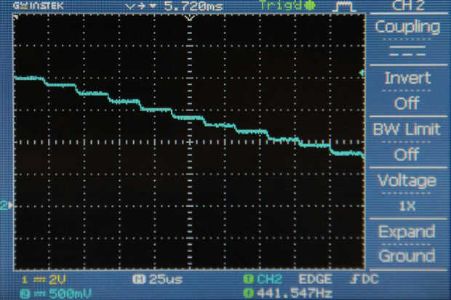Change the Voltage 1X probe setting
Viewport: 451px width, 300px height.
pyautogui.click(x=408, y=192)
